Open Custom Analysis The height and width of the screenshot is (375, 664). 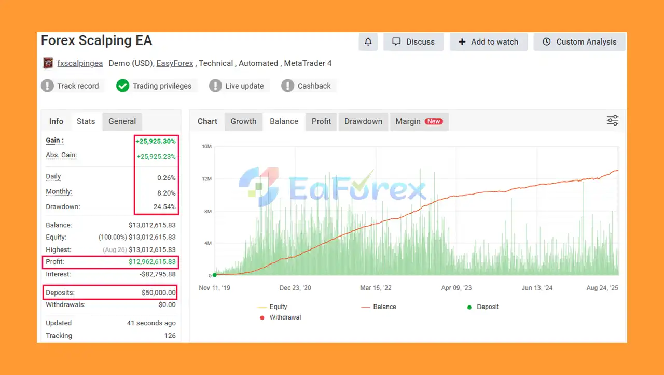tap(579, 42)
